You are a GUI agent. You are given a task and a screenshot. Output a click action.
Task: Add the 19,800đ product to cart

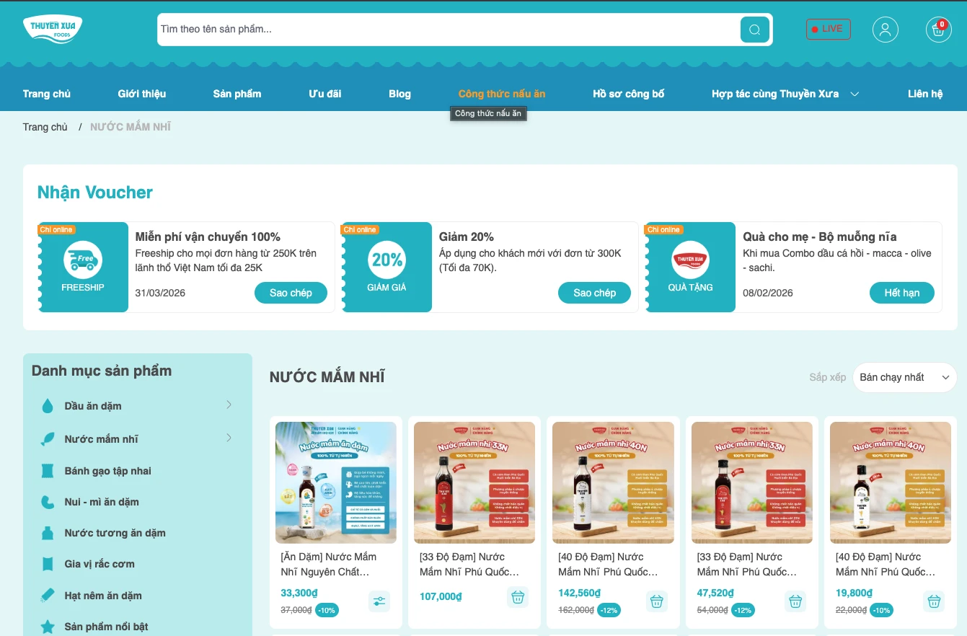[934, 601]
